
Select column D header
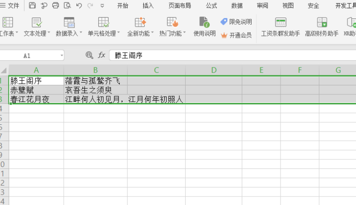pyautogui.click(x=214, y=70)
